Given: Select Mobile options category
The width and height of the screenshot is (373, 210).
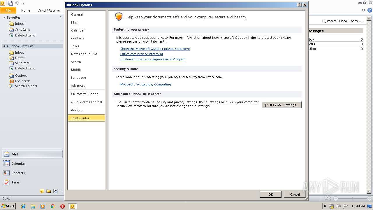Looking at the screenshot, I should pyautogui.click(x=87, y=70).
